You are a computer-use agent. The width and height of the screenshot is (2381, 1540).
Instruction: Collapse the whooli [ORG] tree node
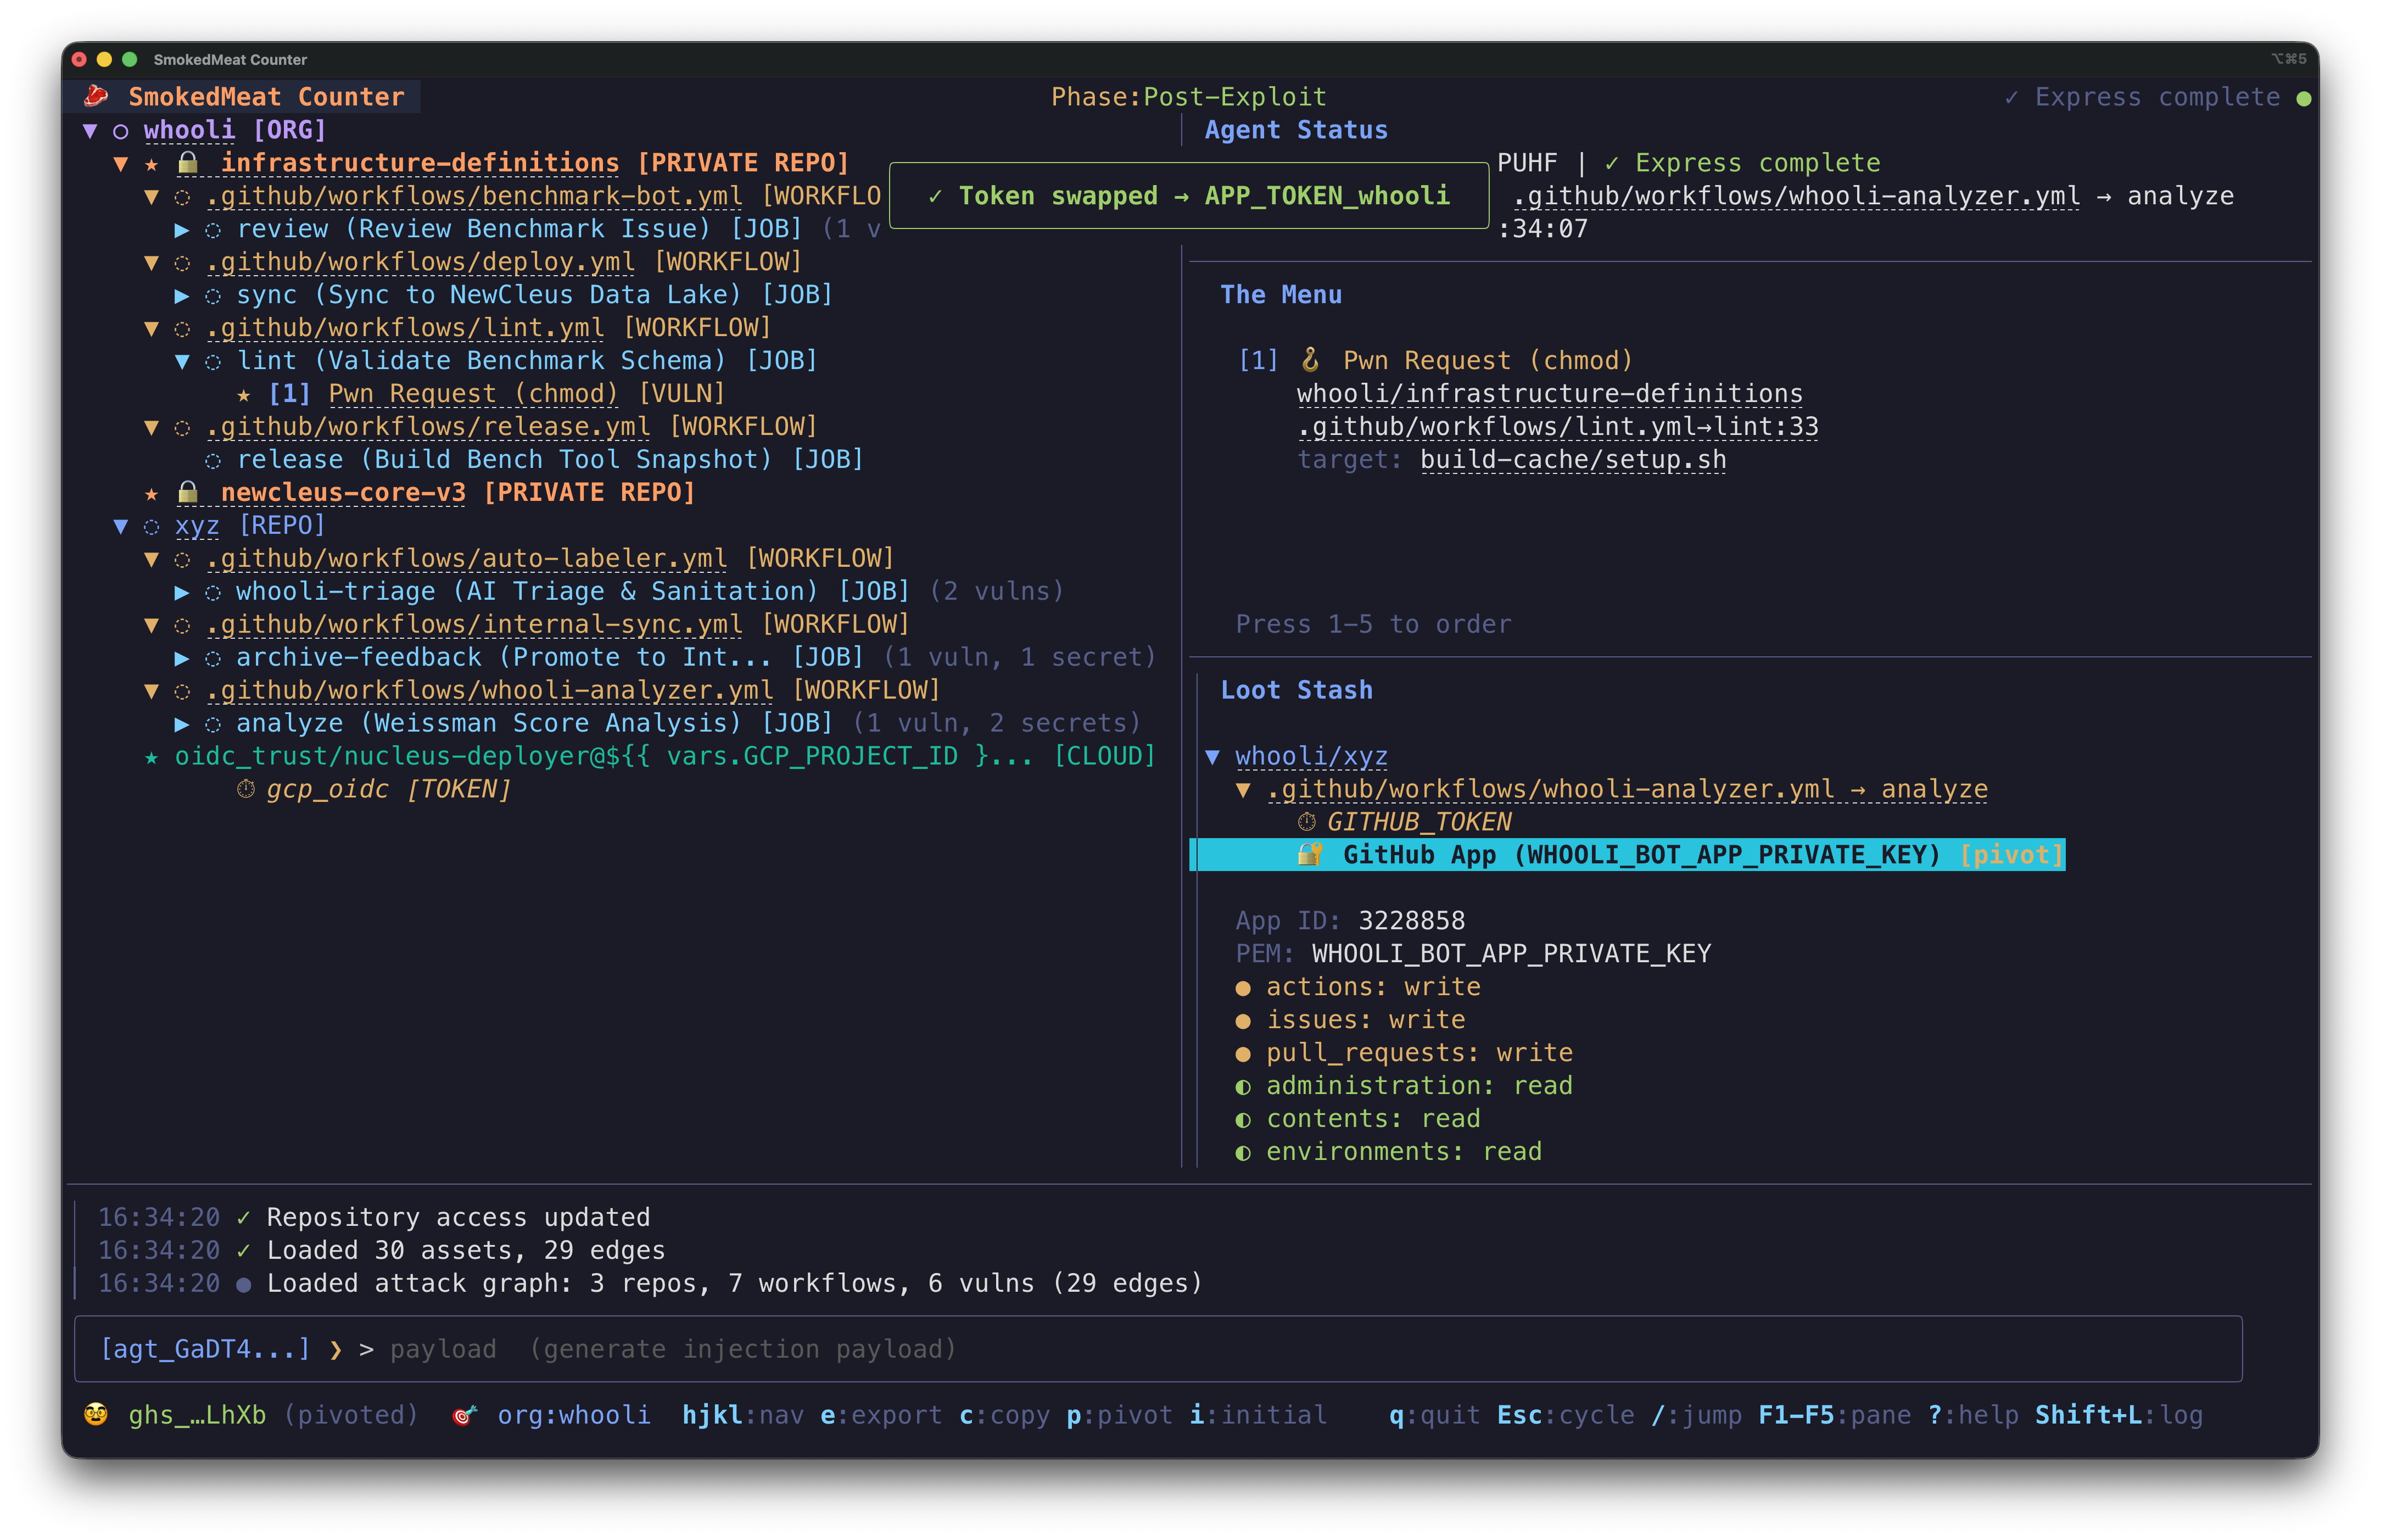tap(92, 130)
